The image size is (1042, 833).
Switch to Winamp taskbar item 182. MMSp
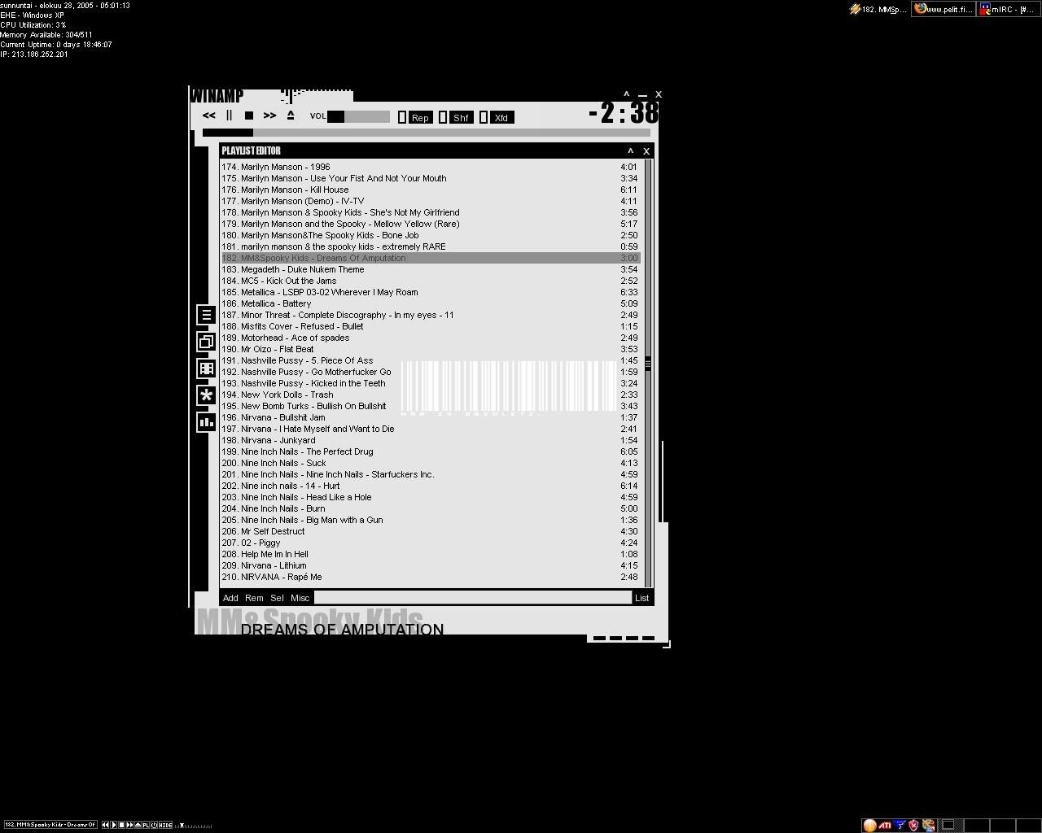tap(878, 10)
